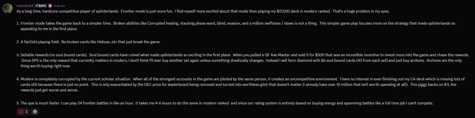
Task: Open the add reaction smiley picker
Action: (35, 112)
